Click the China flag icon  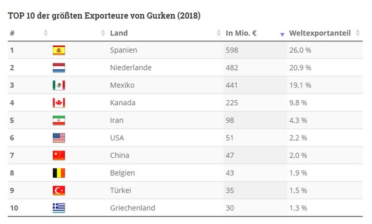pyautogui.click(x=59, y=155)
